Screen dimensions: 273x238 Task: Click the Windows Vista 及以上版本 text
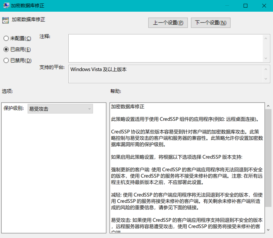tap(98, 69)
